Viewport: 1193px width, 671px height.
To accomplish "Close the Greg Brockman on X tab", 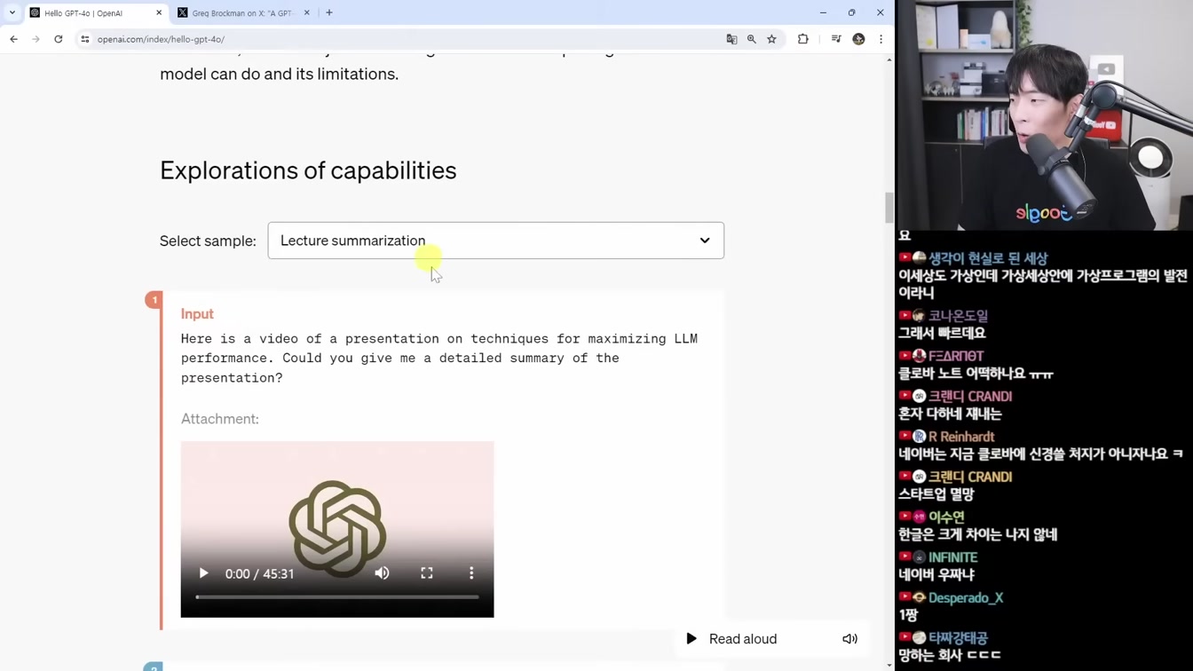I will pos(307,12).
